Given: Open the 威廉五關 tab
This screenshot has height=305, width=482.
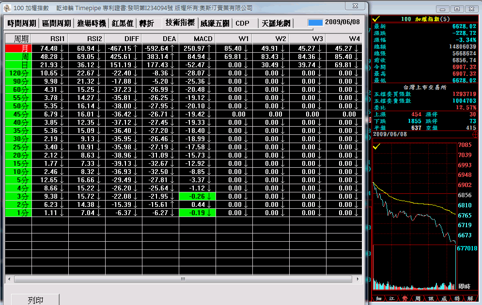Looking at the screenshot, I should tap(215, 23).
